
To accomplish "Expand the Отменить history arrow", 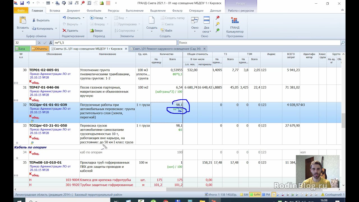I will (x=83, y=18).
